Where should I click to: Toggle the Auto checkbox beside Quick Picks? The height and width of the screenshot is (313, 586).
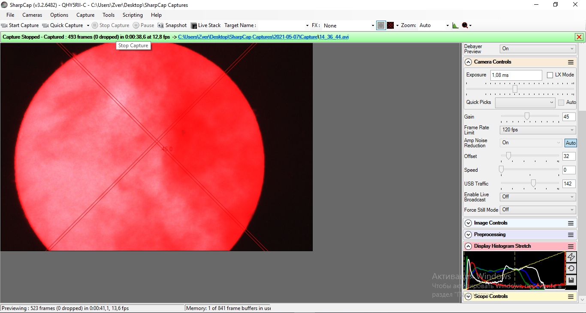pos(561,103)
